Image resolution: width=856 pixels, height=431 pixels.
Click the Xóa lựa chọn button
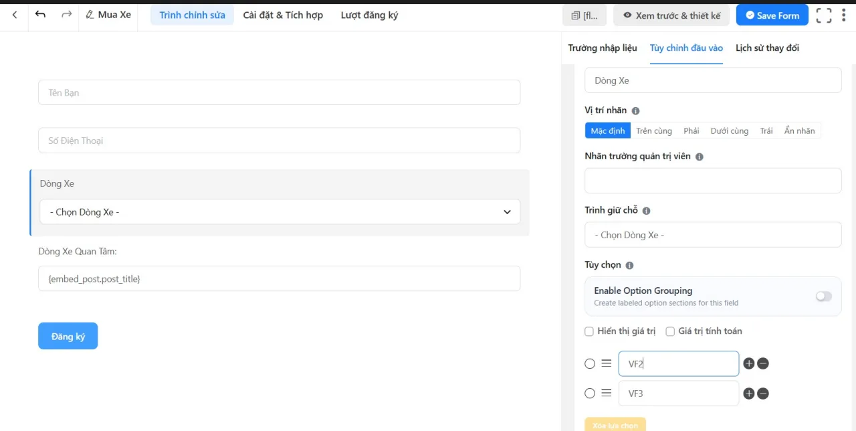tap(615, 424)
